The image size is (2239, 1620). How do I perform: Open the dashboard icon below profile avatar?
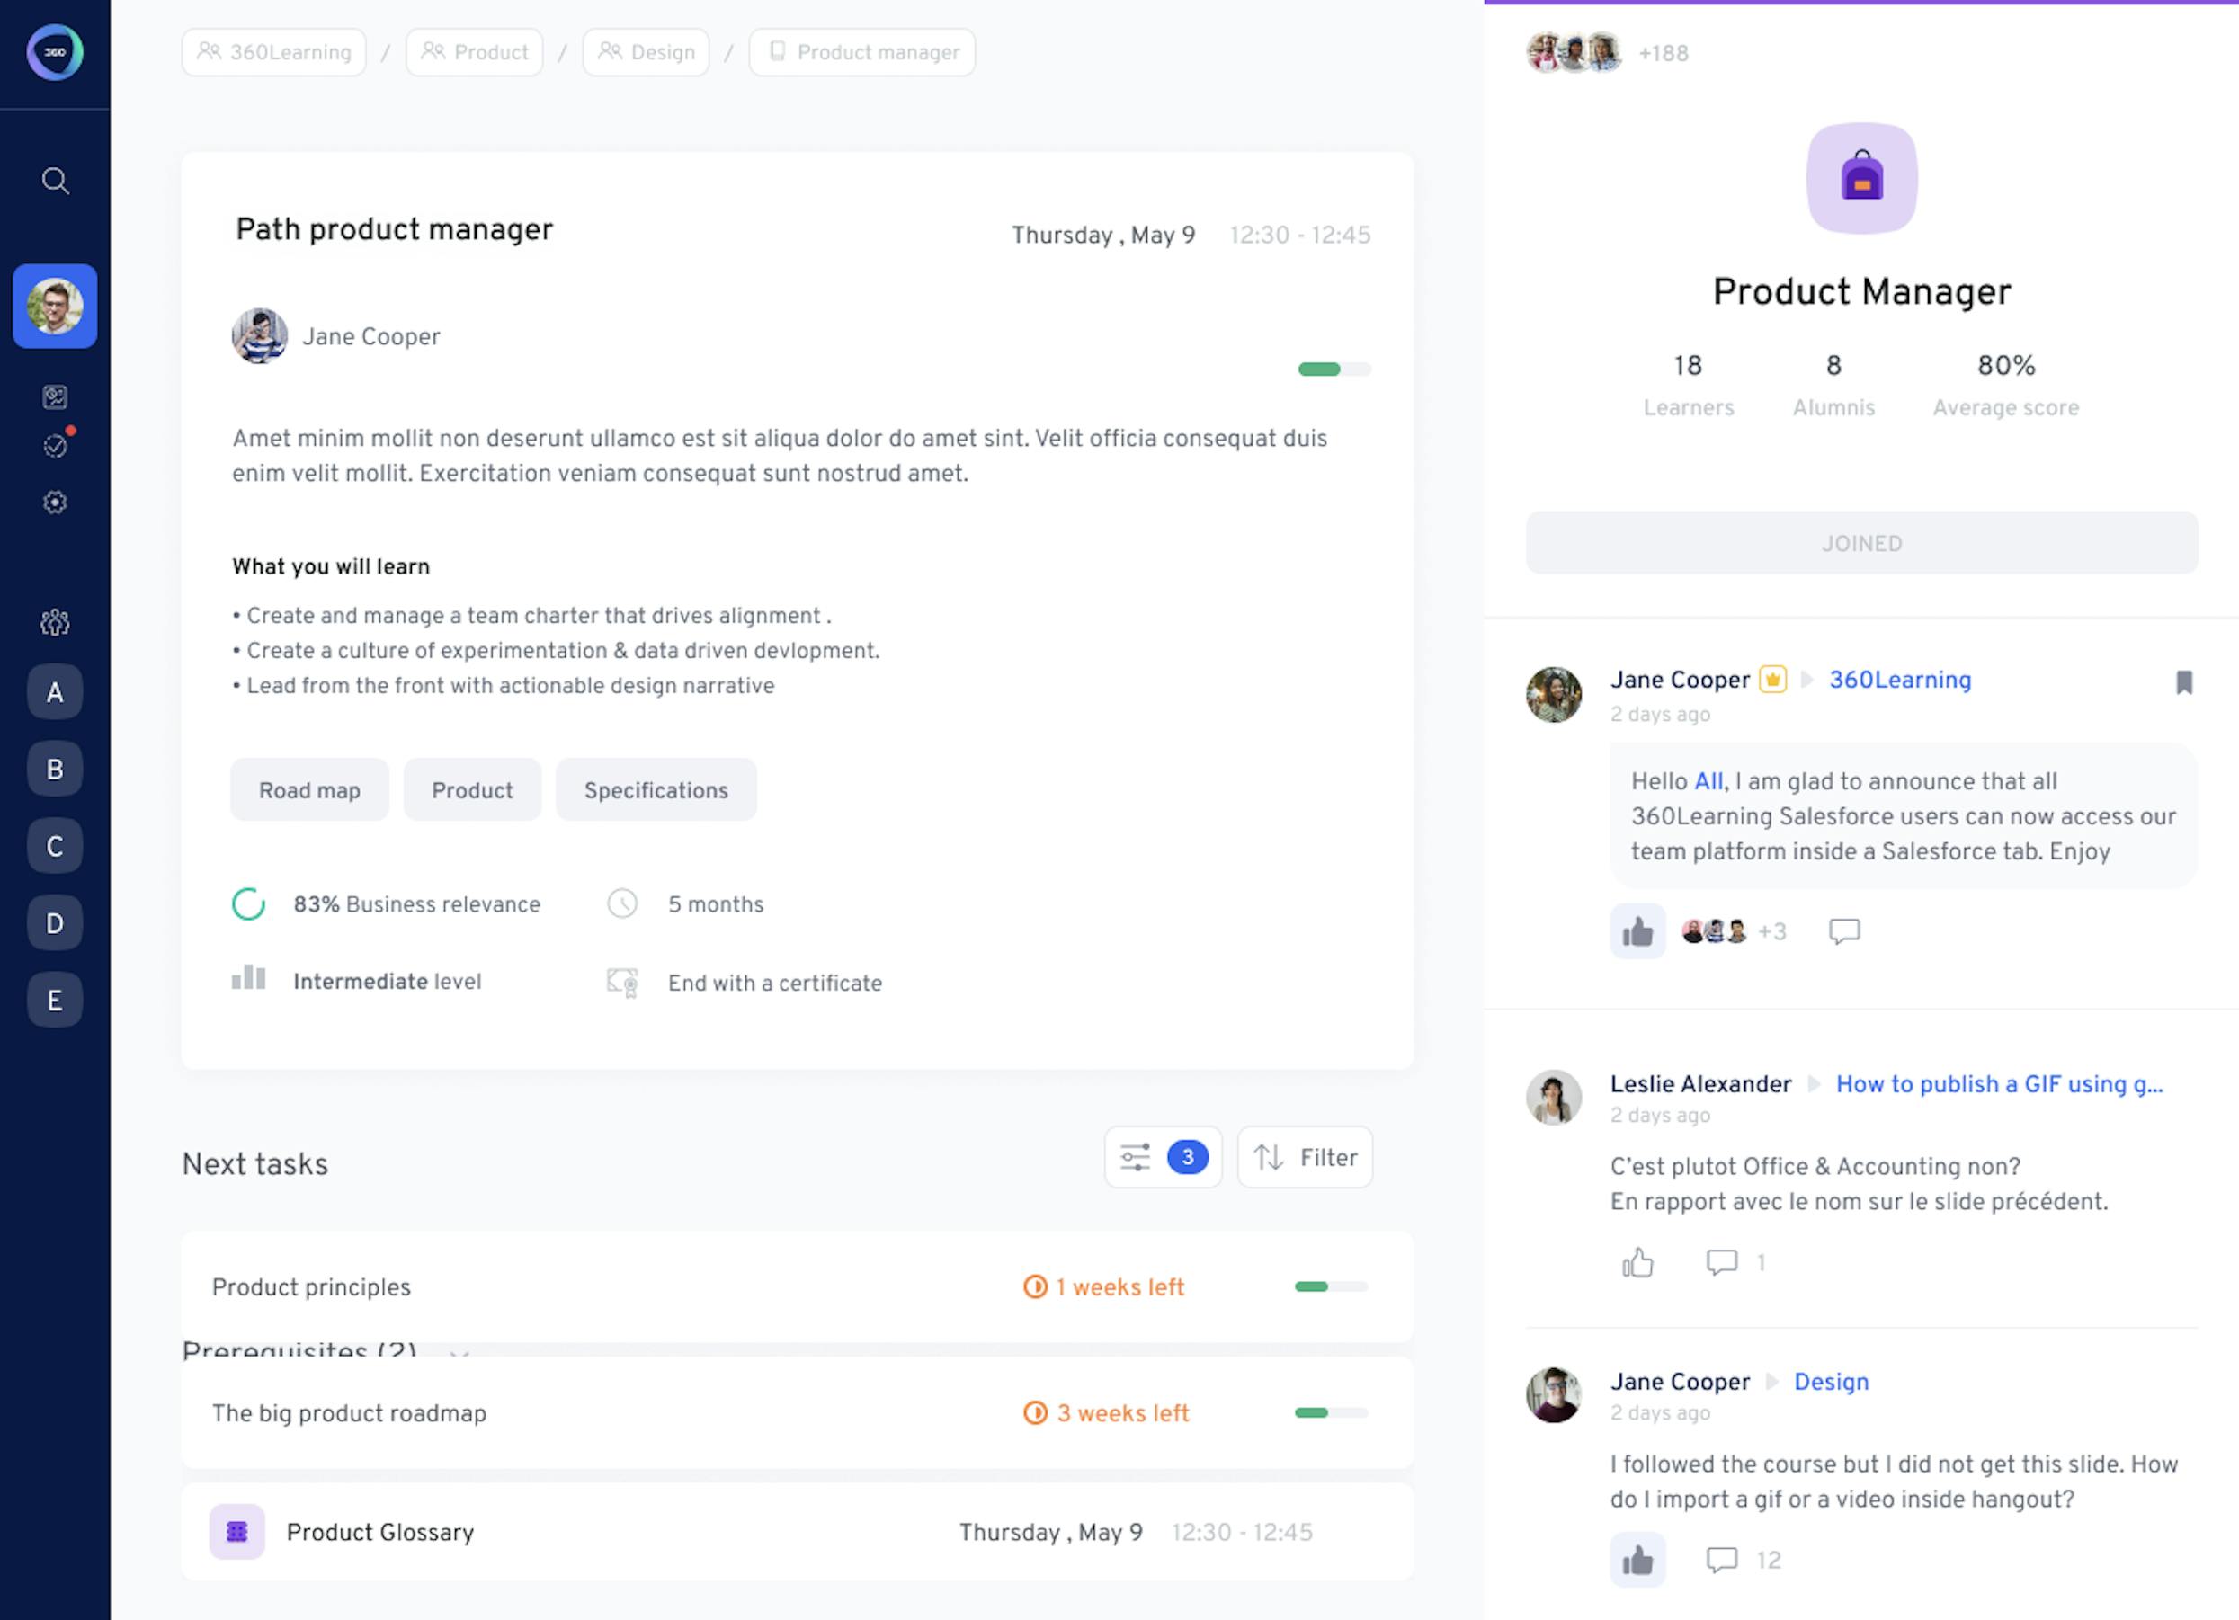pyautogui.click(x=55, y=396)
